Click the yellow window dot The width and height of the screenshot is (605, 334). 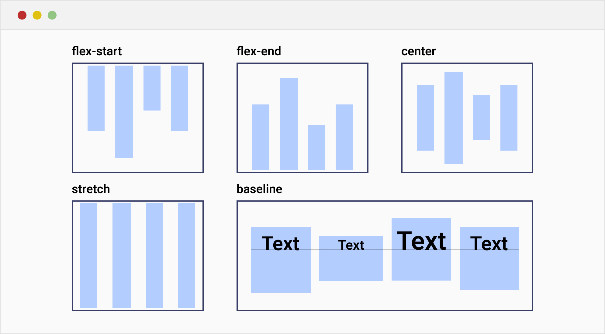37,15
